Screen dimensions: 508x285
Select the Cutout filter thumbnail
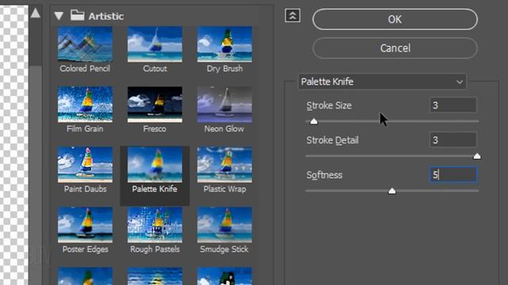[x=155, y=44]
